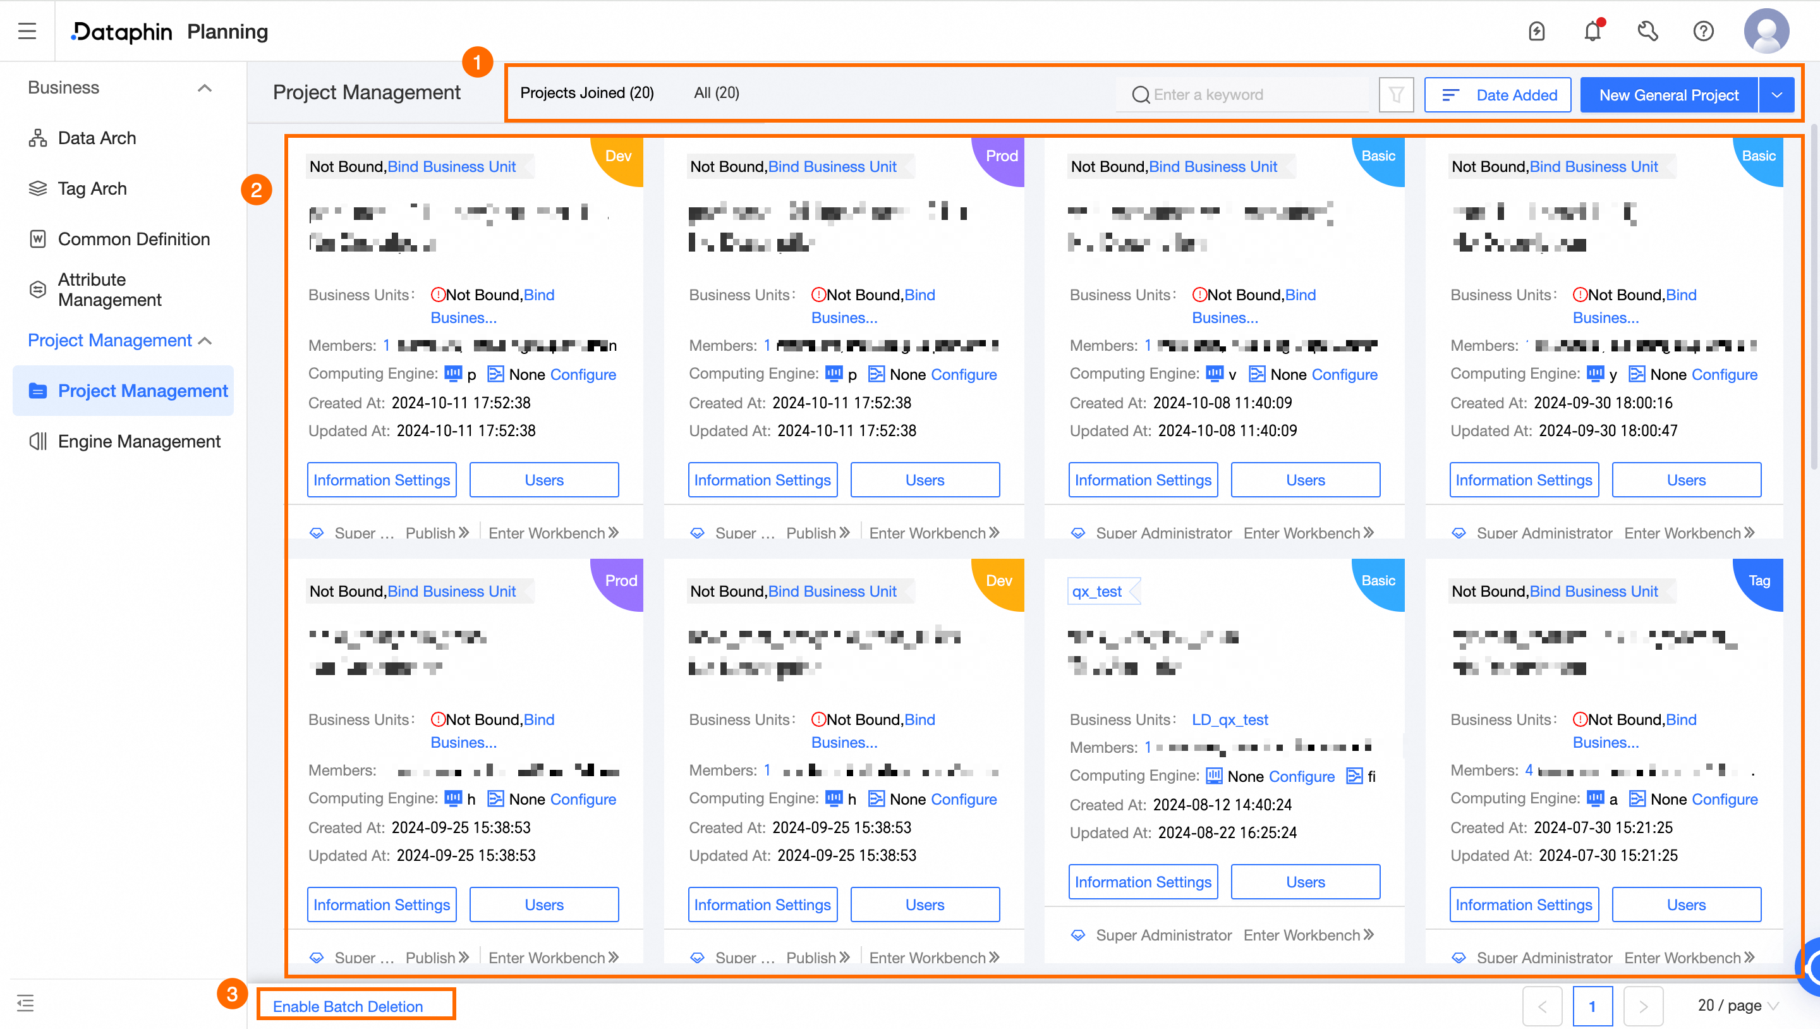Open the hamburger menu icon

pyautogui.click(x=27, y=31)
